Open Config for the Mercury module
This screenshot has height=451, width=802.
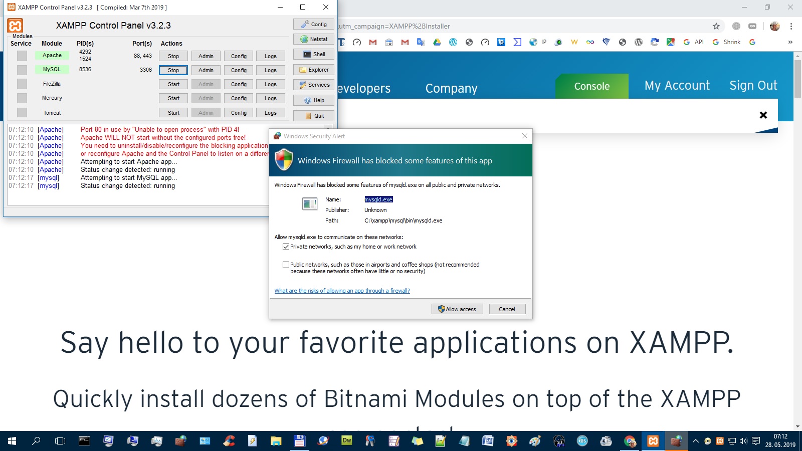239,98
